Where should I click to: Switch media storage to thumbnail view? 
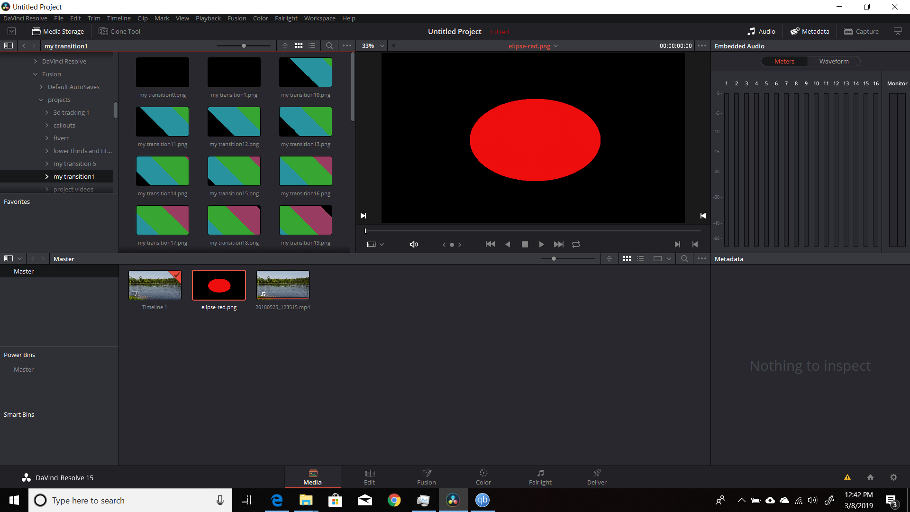(x=299, y=46)
